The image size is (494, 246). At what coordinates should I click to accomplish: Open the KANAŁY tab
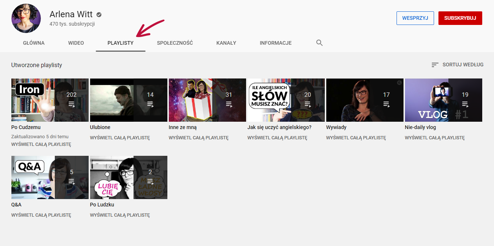coord(226,43)
